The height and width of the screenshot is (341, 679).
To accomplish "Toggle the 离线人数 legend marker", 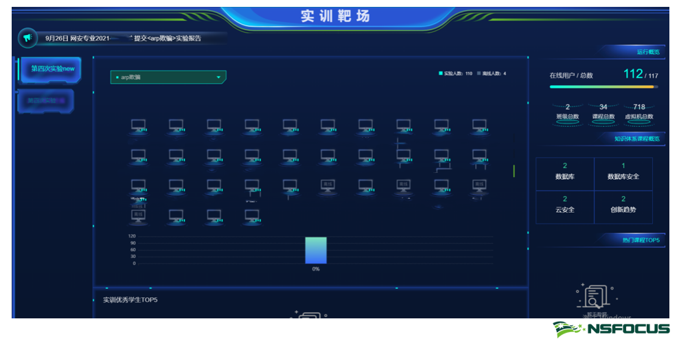I will (479, 73).
